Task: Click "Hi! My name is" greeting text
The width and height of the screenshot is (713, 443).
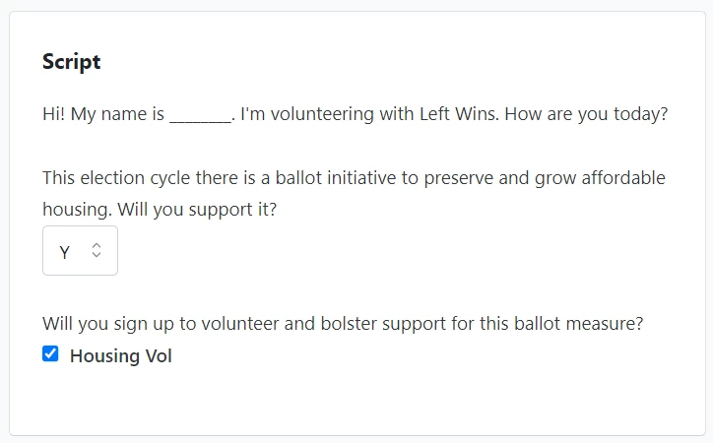Action: [103, 114]
